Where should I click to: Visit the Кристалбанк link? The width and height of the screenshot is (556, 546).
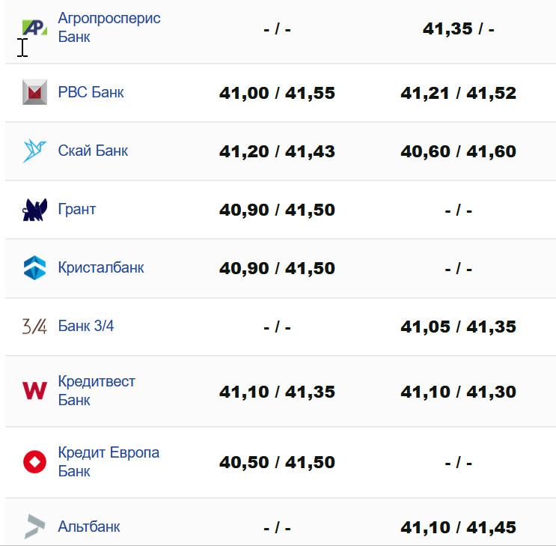click(101, 267)
